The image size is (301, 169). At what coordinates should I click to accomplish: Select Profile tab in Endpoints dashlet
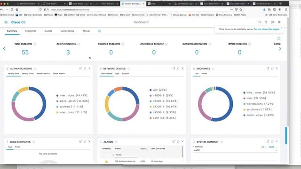click(204, 74)
